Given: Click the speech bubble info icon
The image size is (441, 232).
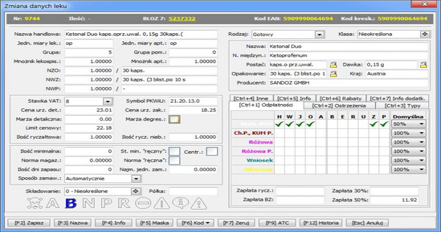Looking at the screenshot, I should (x=180, y=203).
